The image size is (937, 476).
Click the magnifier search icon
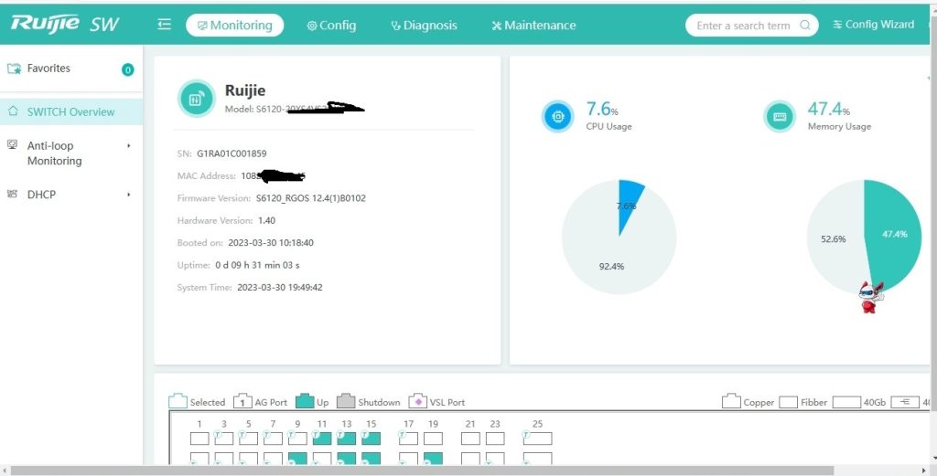click(805, 25)
